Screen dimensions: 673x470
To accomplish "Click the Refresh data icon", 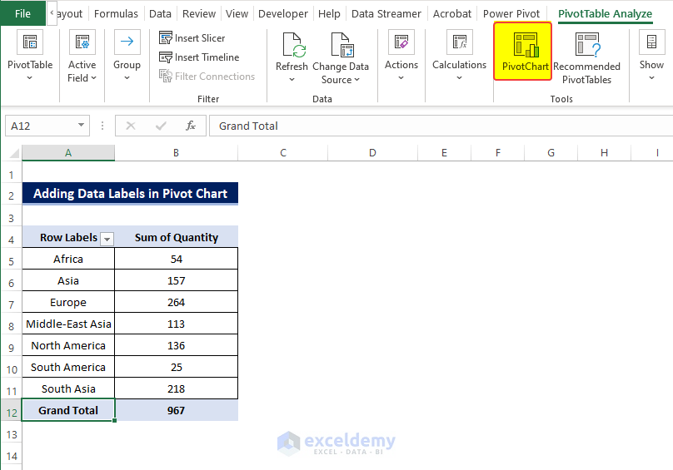I will point(294,45).
